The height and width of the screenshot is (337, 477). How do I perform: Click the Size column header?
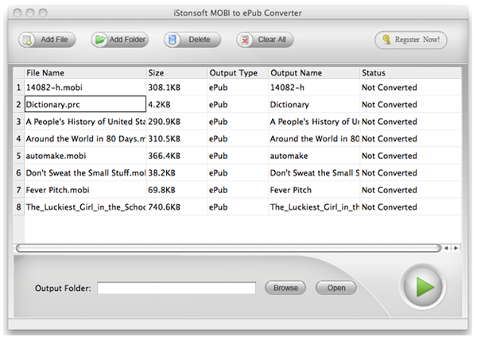[x=177, y=73]
